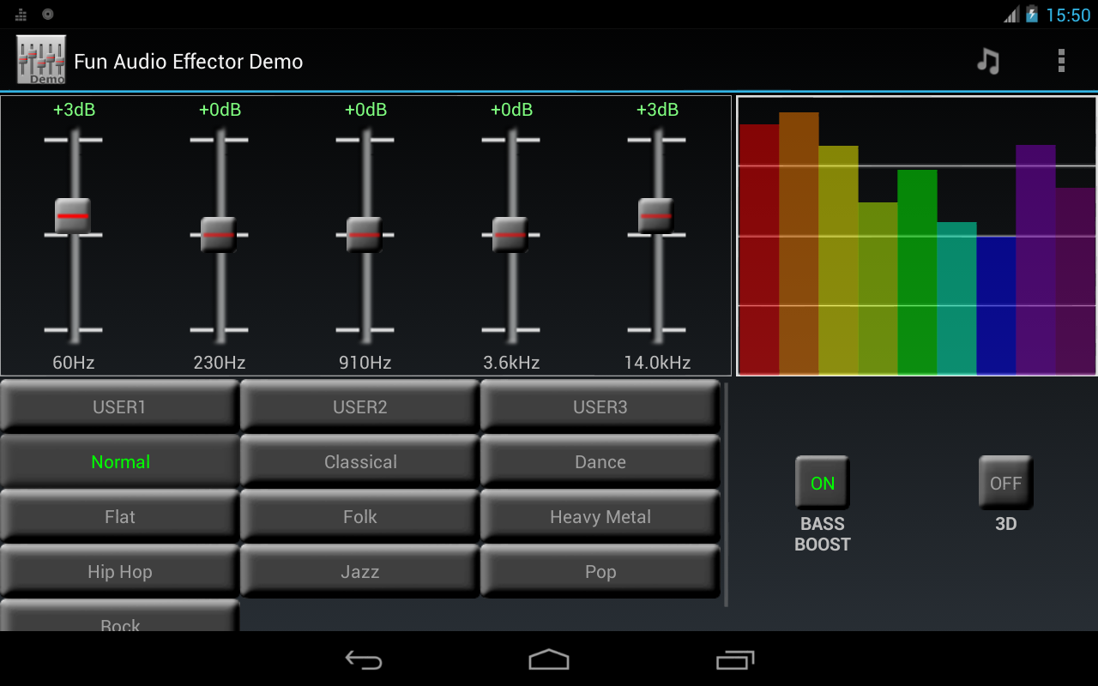The height and width of the screenshot is (686, 1098).
Task: Click the 910Hz frequency label
Action: tap(365, 363)
